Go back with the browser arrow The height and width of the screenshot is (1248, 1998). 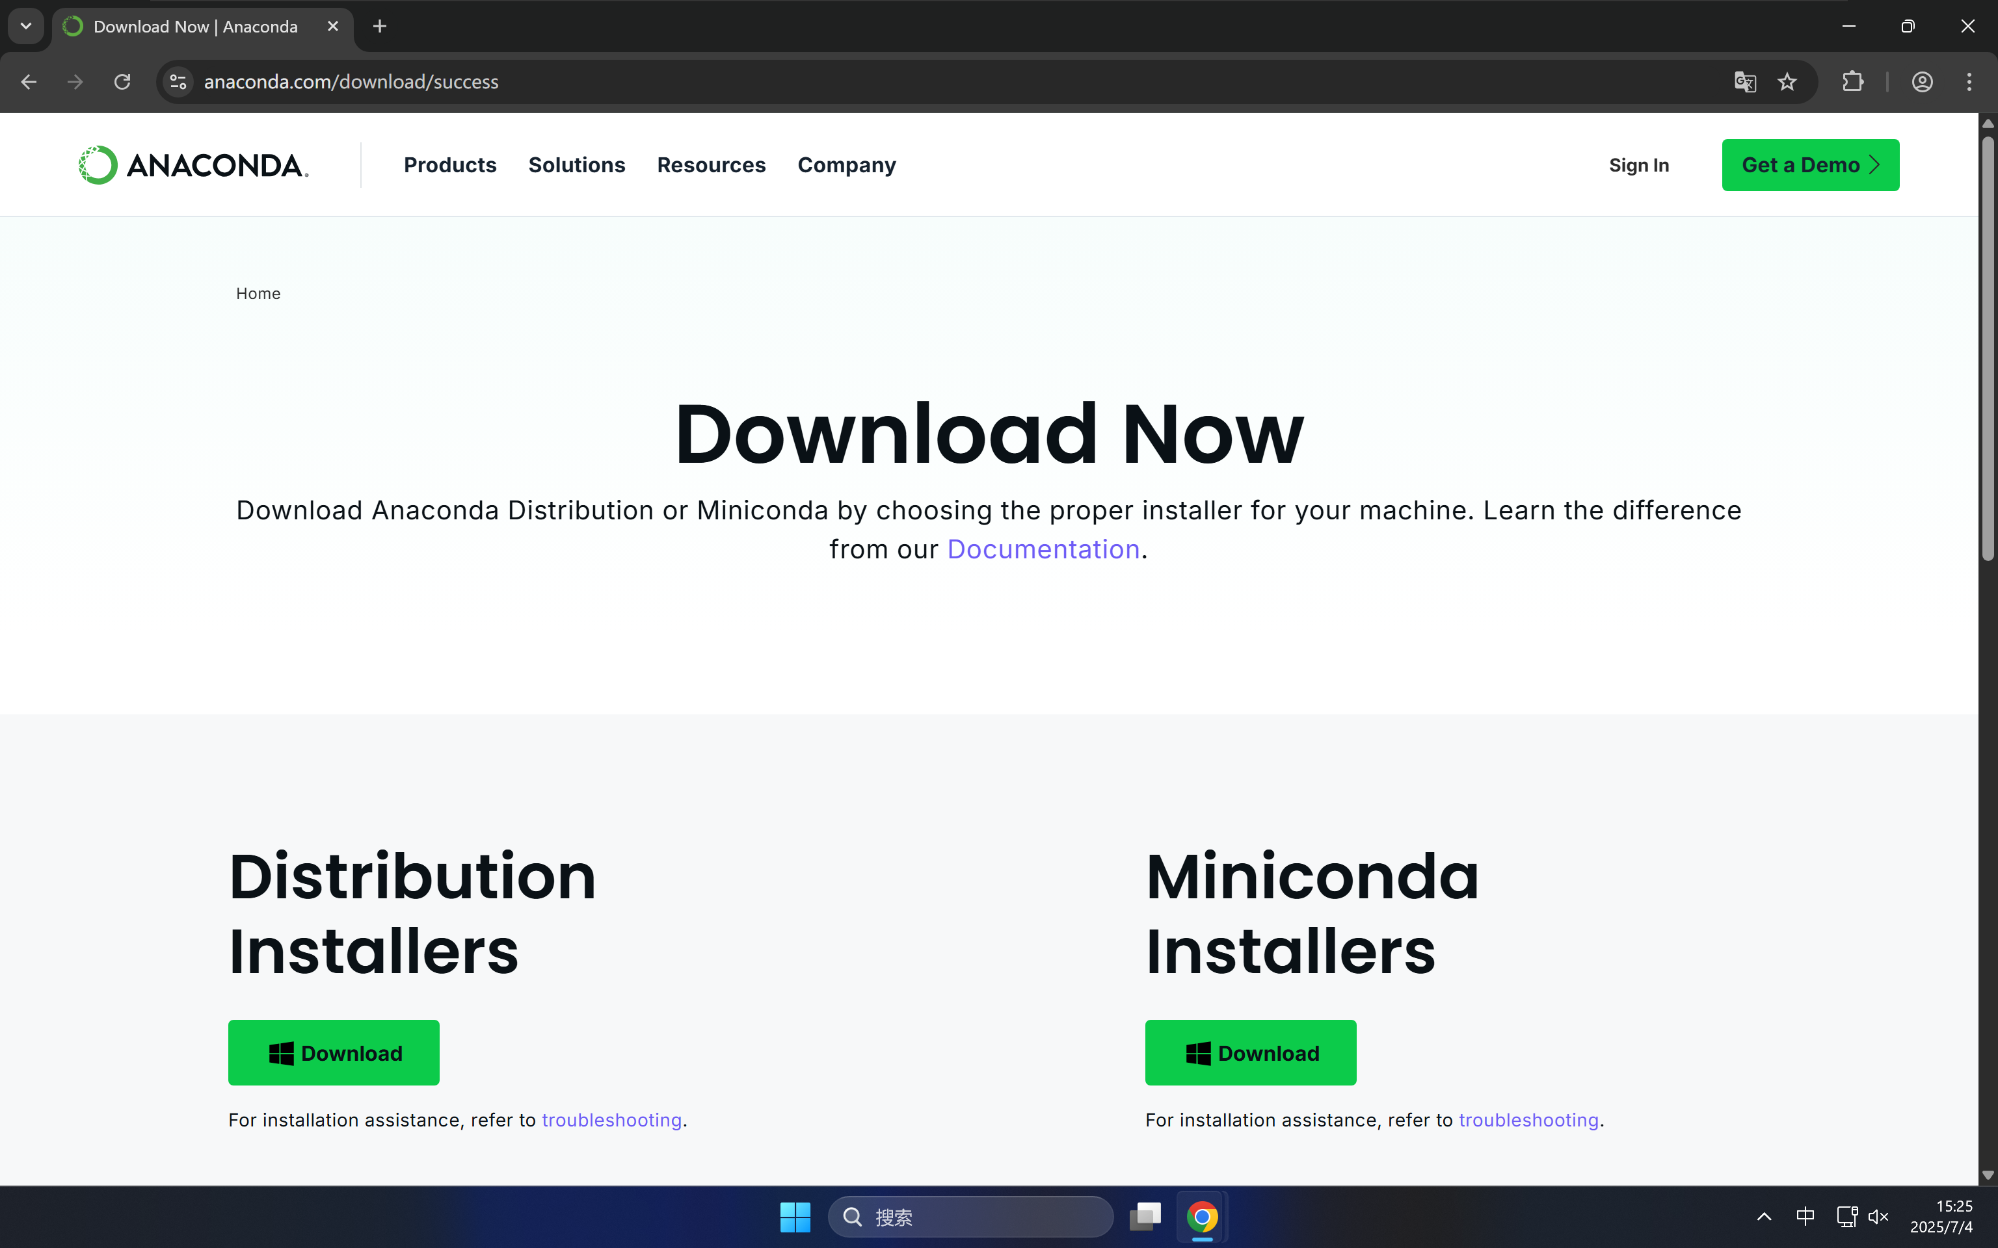[x=29, y=82]
